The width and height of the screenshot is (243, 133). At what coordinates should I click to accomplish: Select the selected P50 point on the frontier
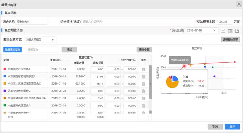click(x=184, y=66)
